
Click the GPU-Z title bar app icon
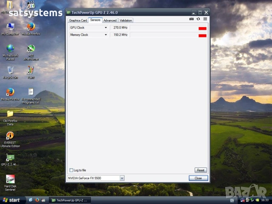(x=68, y=12)
